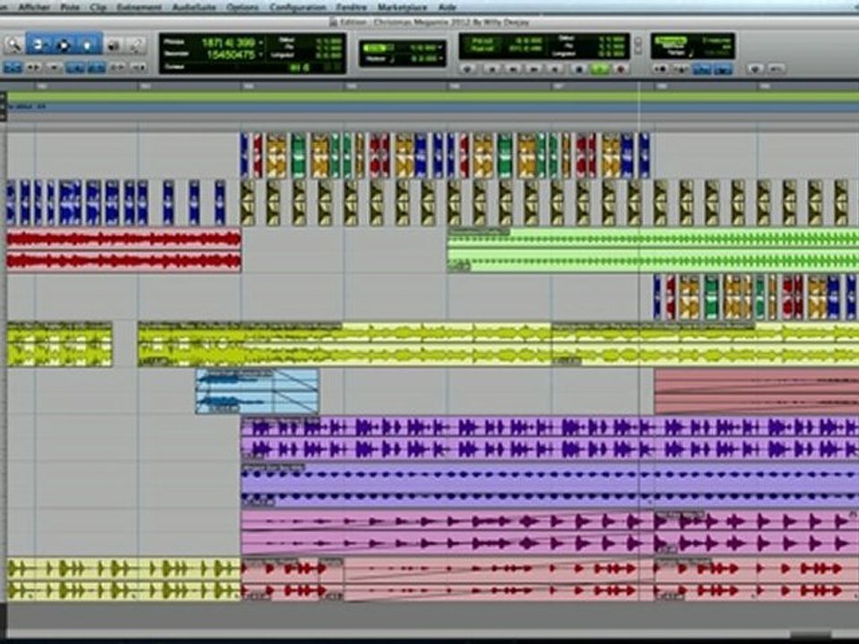The height and width of the screenshot is (644, 859).
Task: Toggle Automation Follows Edit
Action: pos(75,68)
